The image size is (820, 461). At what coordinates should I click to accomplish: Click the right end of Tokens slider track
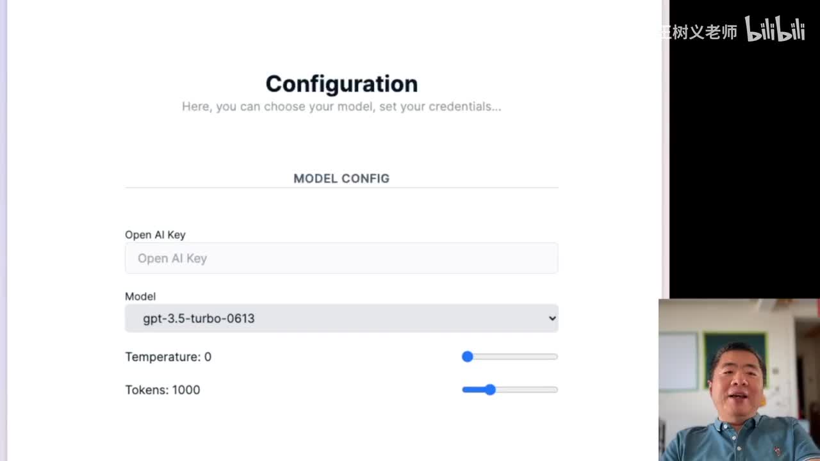pyautogui.click(x=555, y=389)
